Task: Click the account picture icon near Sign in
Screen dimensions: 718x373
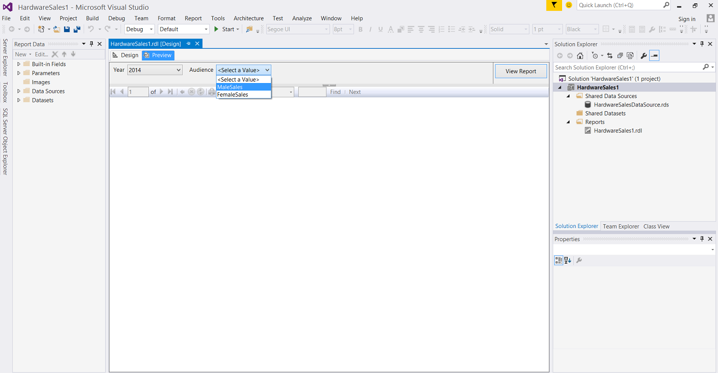Action: click(710, 18)
